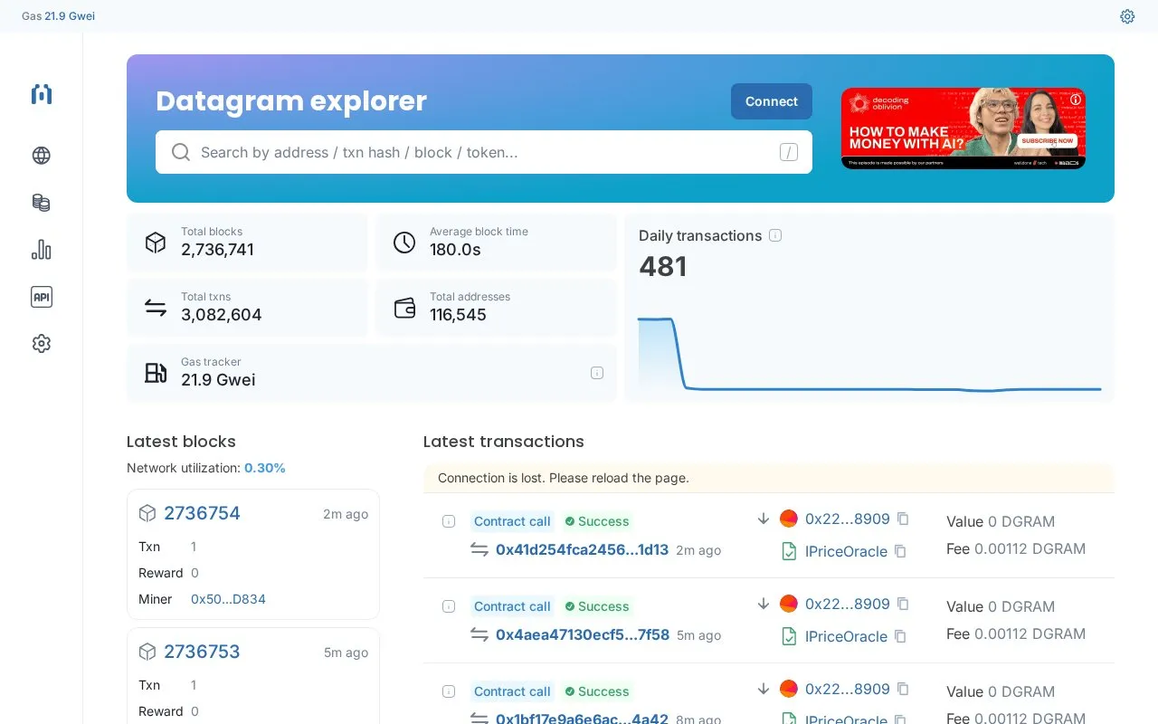Click the Daily transactions 481 value
1158x724 pixels.
pyautogui.click(x=663, y=266)
